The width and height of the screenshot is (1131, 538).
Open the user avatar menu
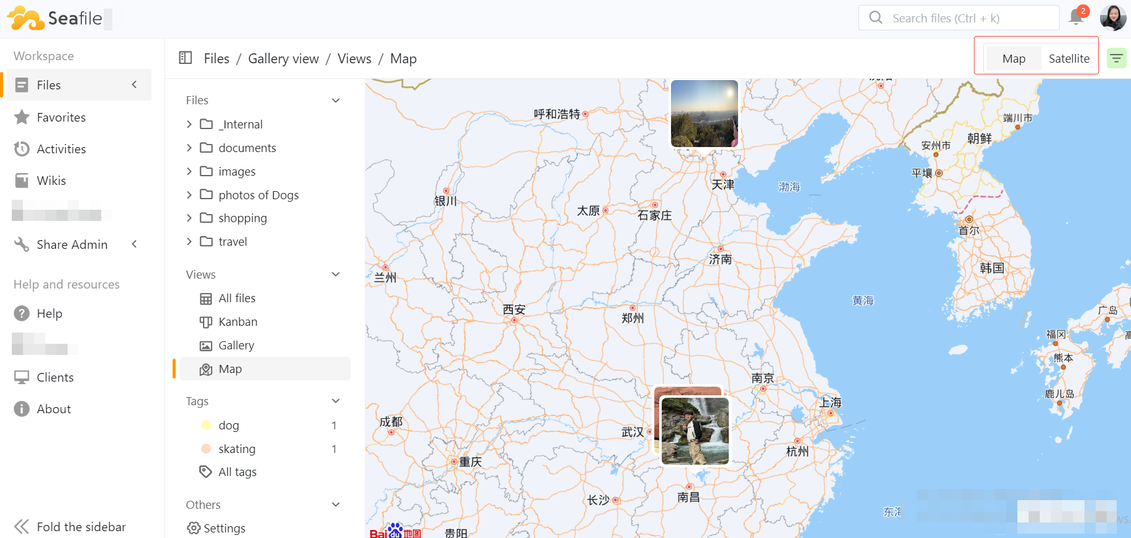tap(1112, 18)
